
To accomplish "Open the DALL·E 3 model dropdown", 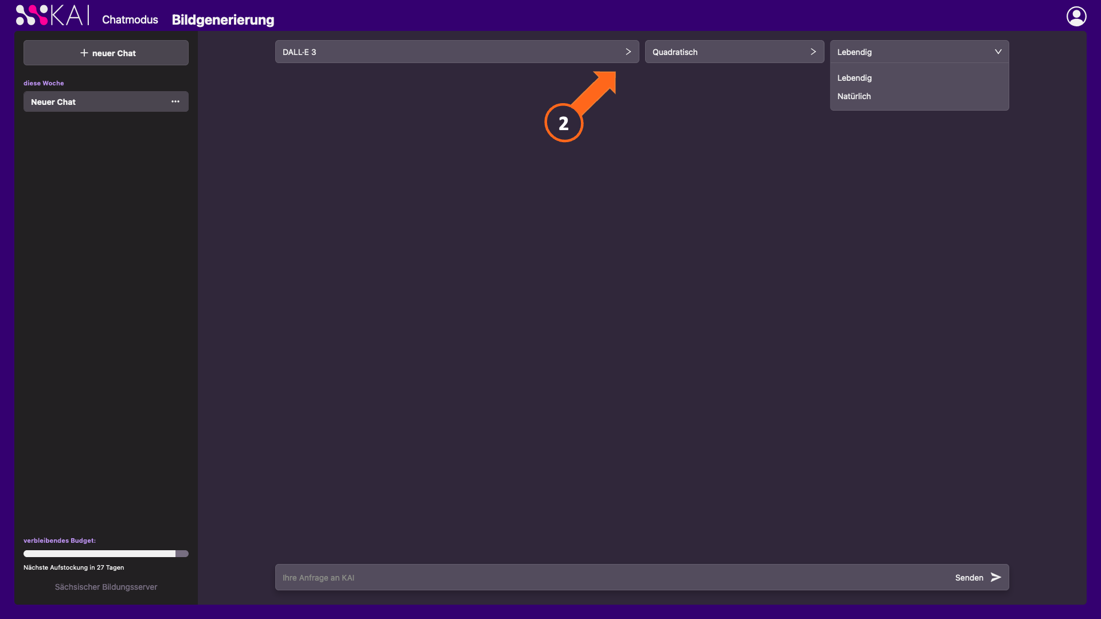I will pos(457,52).
